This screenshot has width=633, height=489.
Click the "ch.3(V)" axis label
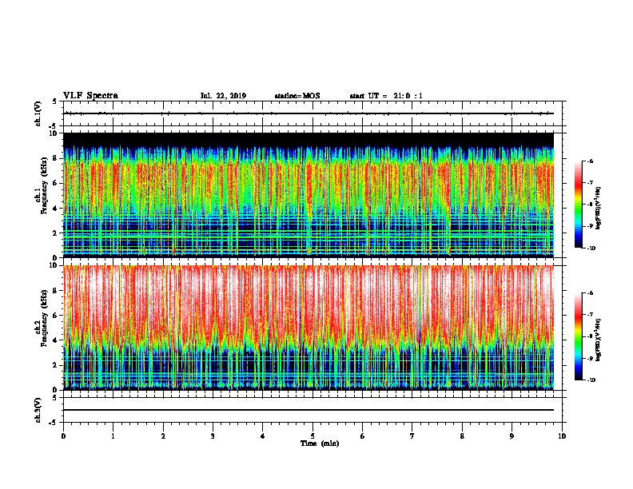[38, 410]
